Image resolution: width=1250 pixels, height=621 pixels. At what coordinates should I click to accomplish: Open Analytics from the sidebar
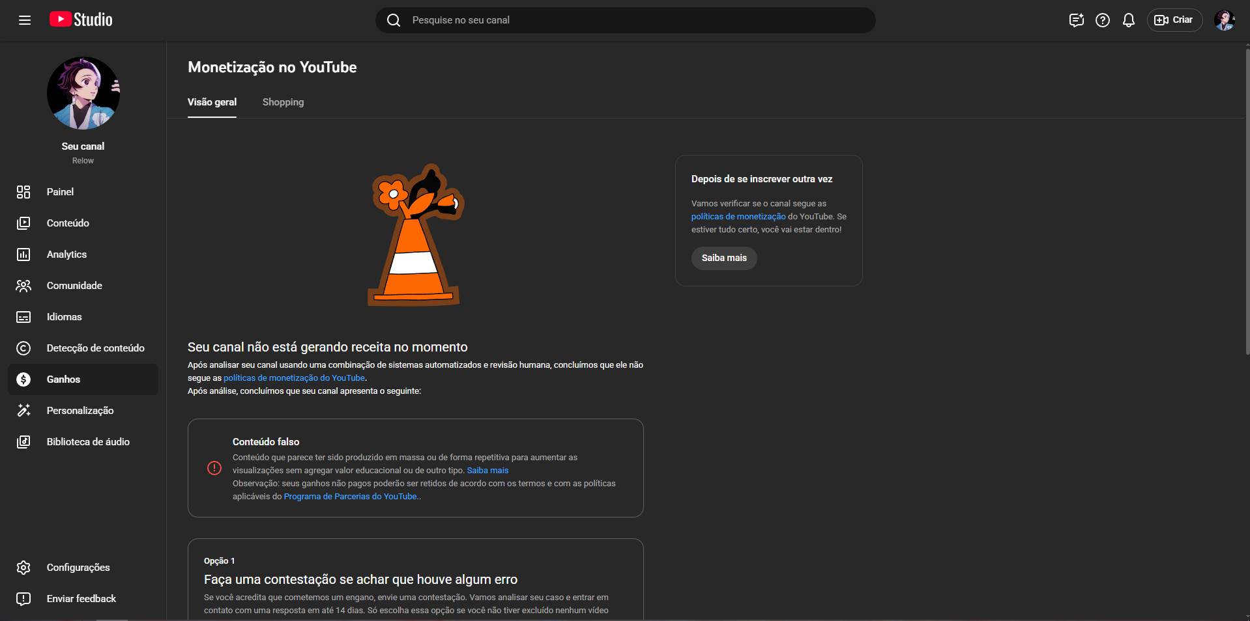click(x=83, y=255)
